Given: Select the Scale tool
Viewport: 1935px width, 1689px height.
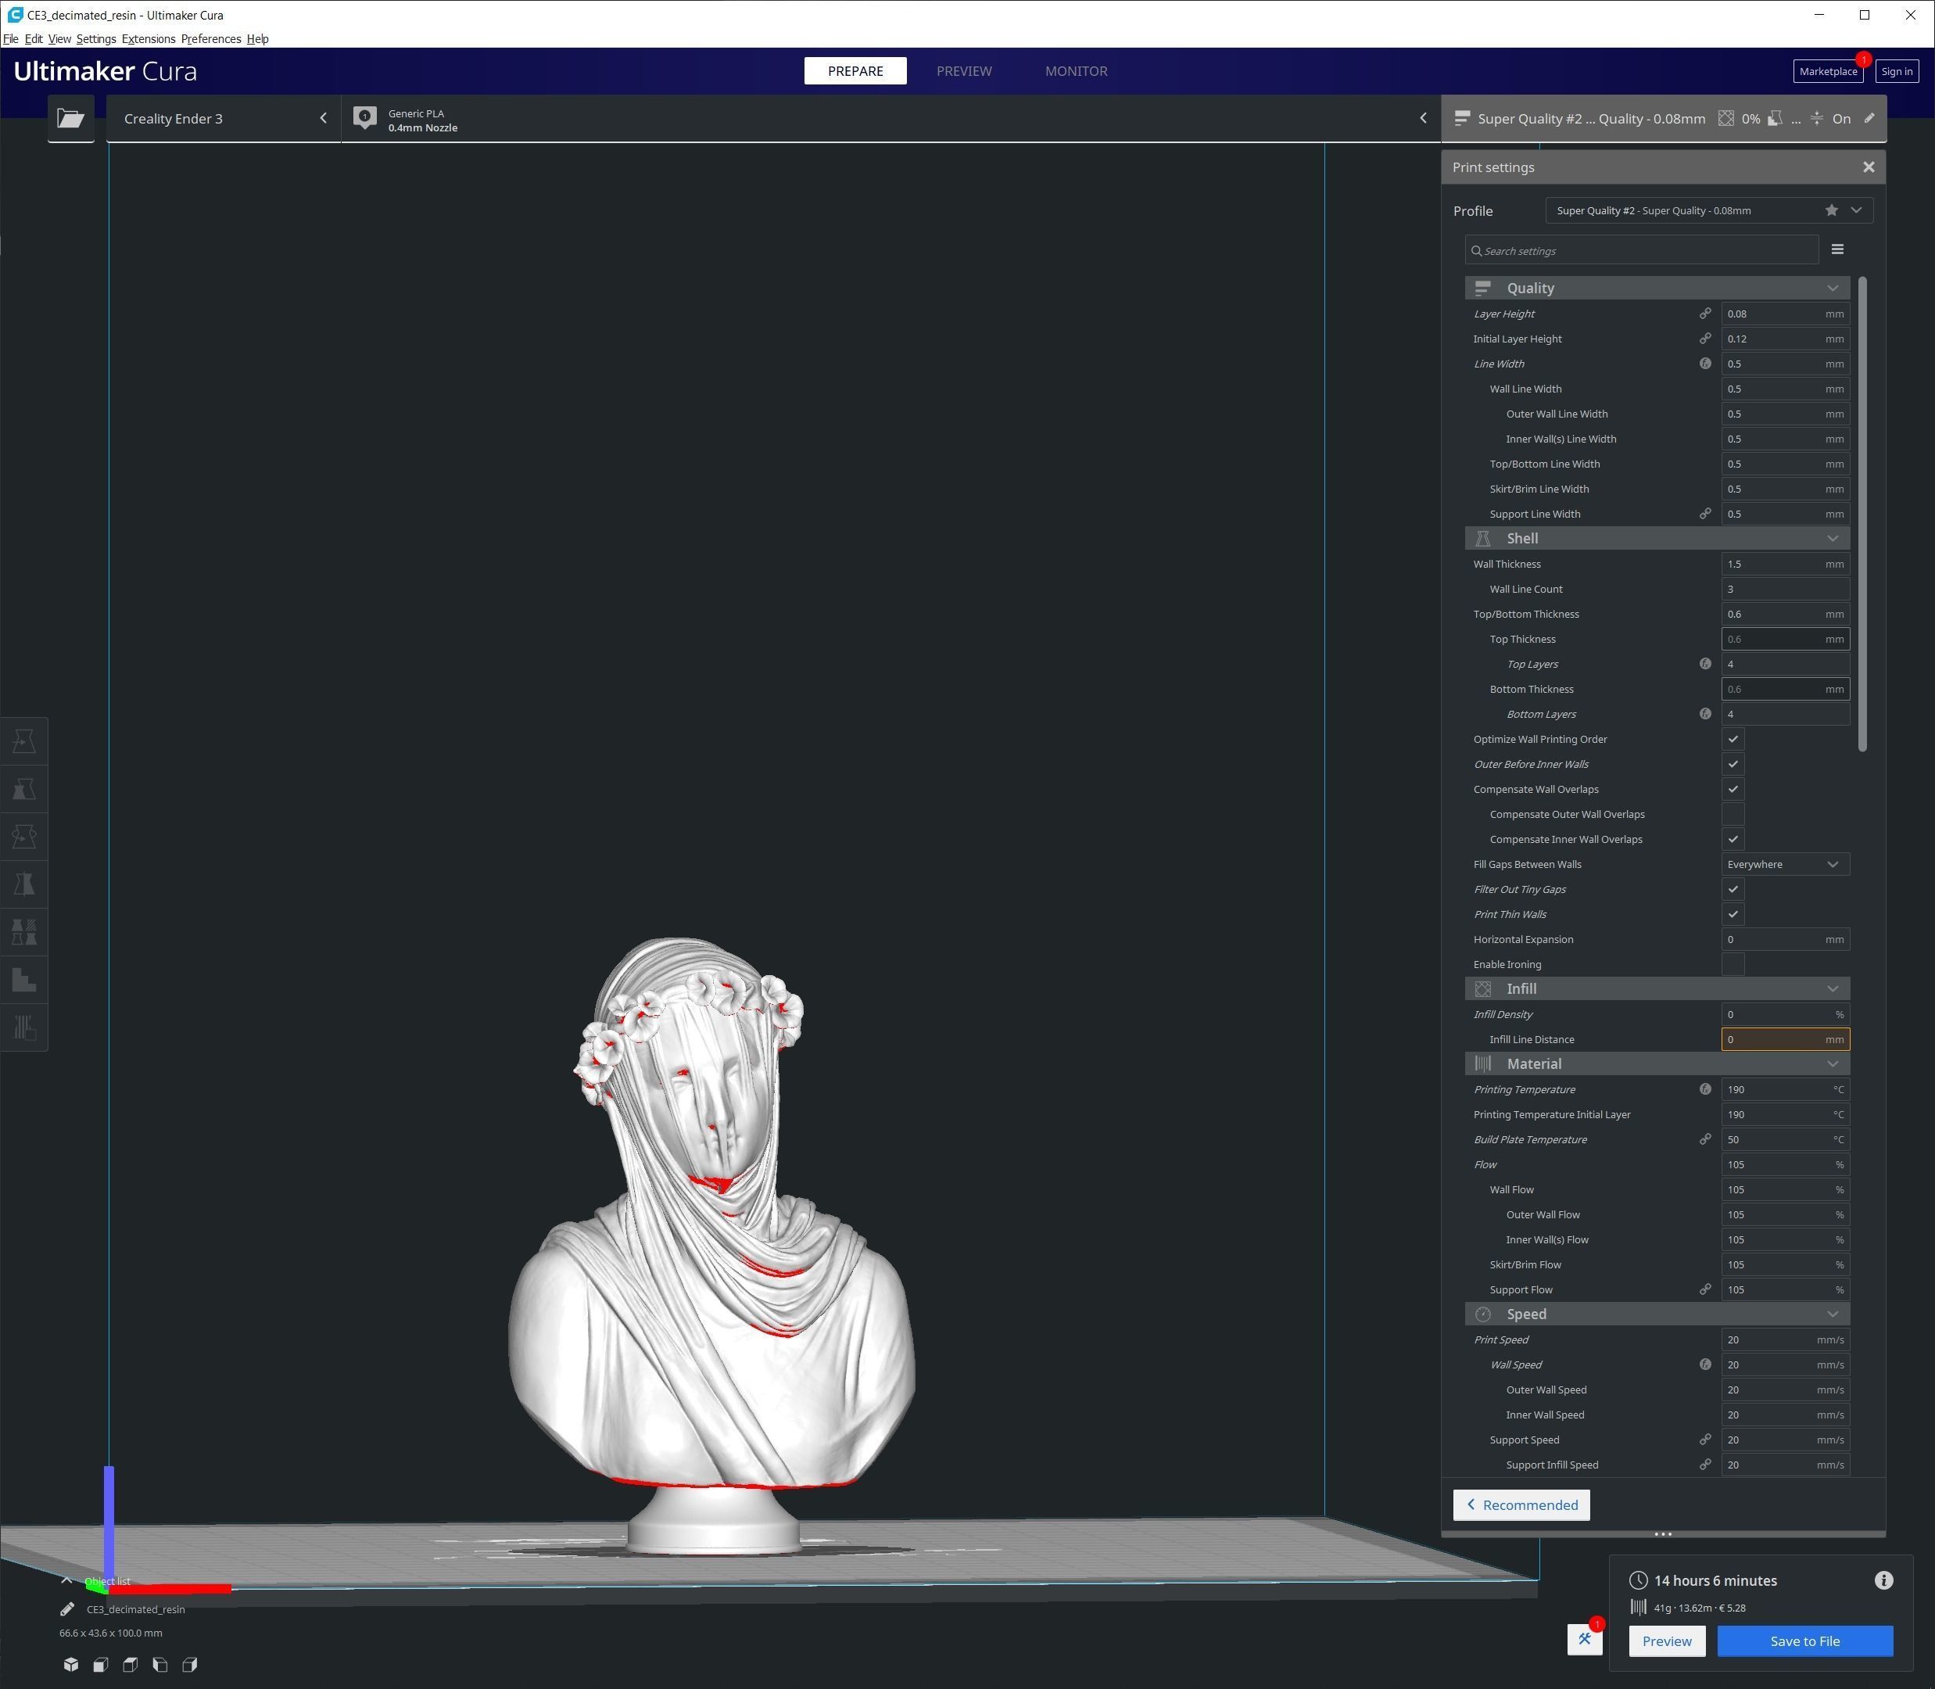Looking at the screenshot, I should point(24,789).
